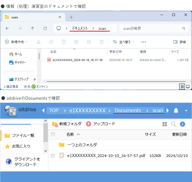Check the select-all checkbox in oitdrive header
Screen dimensions: 192x182
pyautogui.click(x=53, y=134)
